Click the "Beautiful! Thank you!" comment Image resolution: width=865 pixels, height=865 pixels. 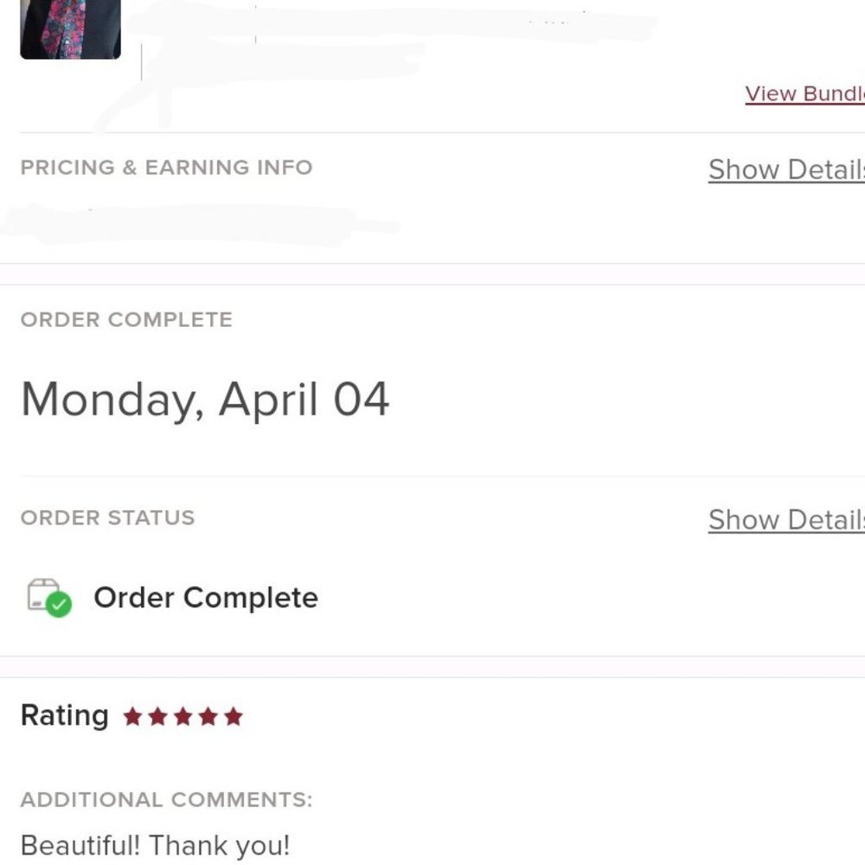pyautogui.click(x=155, y=845)
